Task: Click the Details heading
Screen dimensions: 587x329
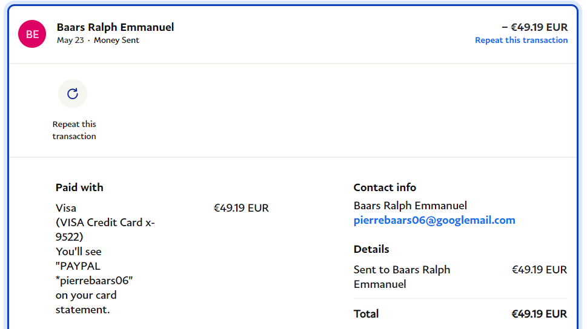Action: [371, 249]
